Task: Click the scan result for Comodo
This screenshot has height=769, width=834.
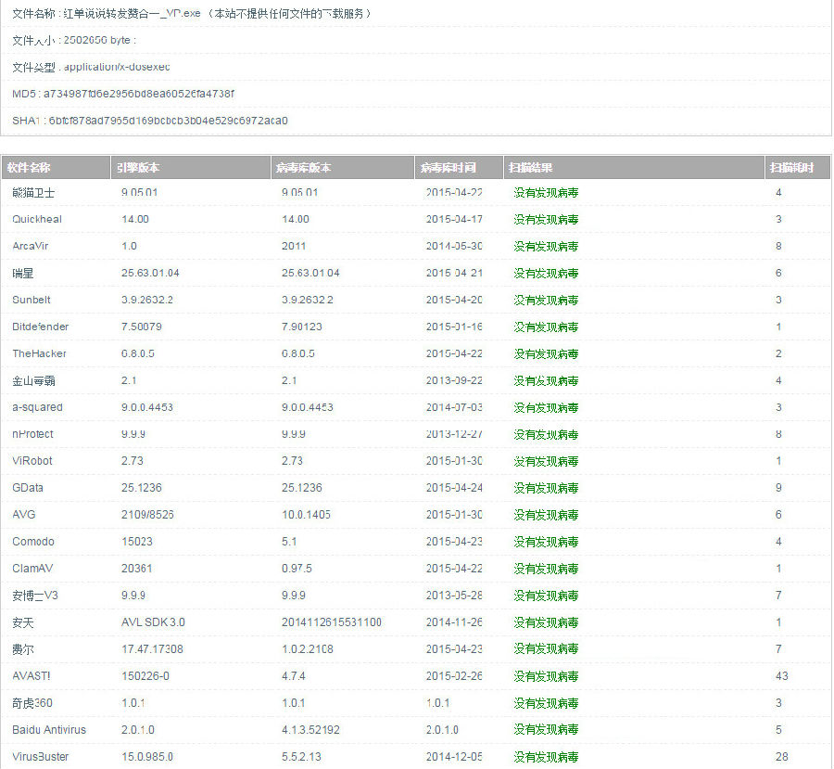Action: click(546, 542)
